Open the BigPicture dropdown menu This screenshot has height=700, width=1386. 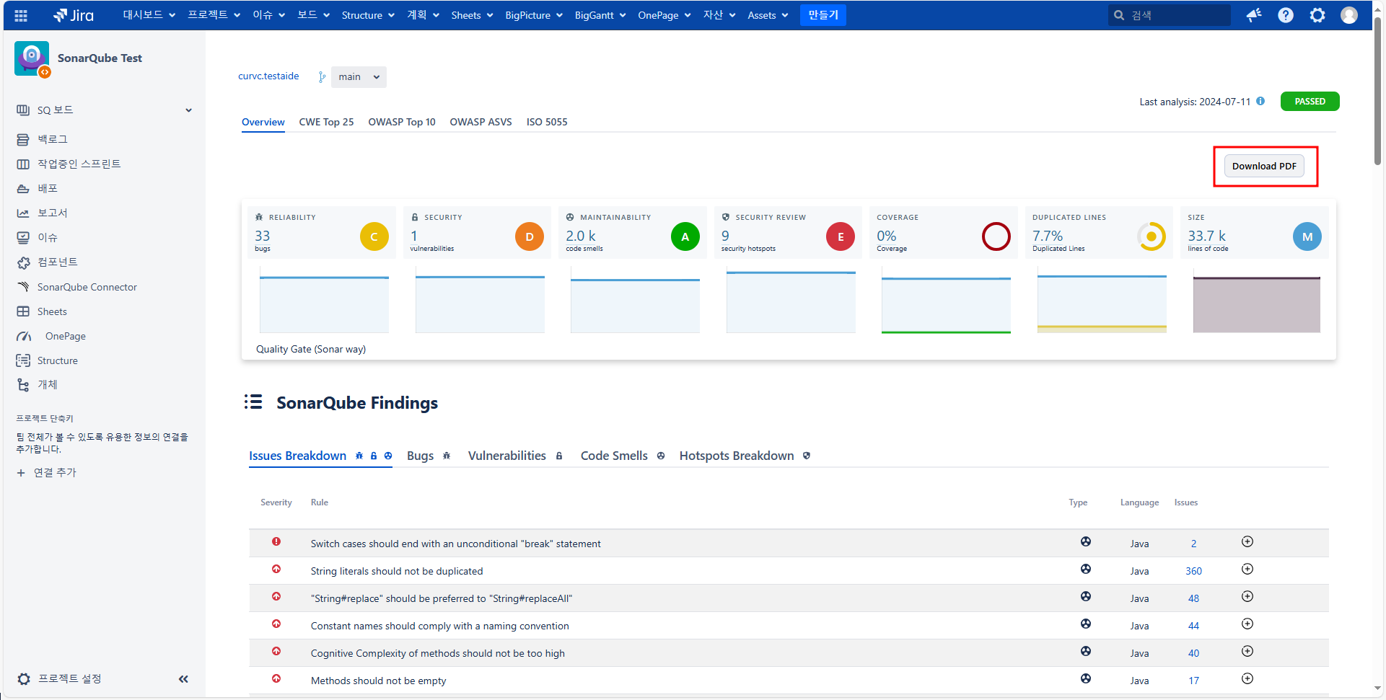pyautogui.click(x=533, y=15)
